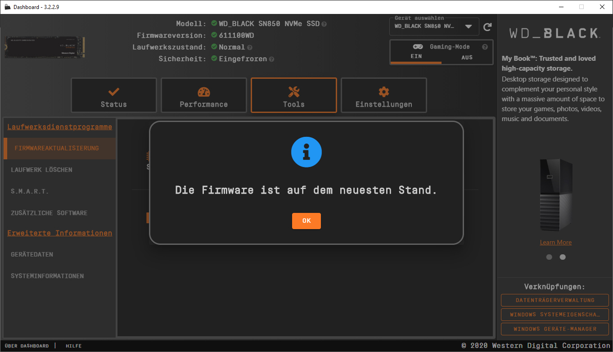
Task: Click the green check next to Sicherheit
Action: tap(214, 59)
